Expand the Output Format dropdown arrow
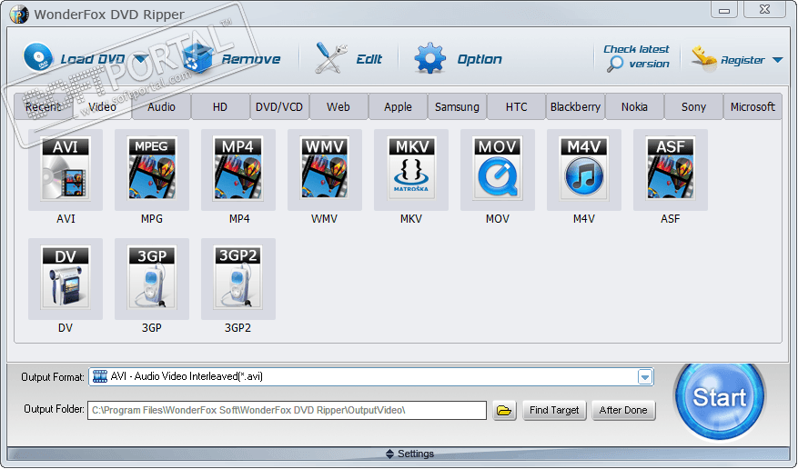This screenshot has height=469, width=798. coord(645,376)
